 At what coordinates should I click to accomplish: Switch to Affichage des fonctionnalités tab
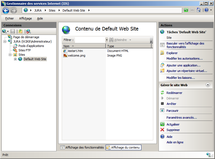point(82,147)
